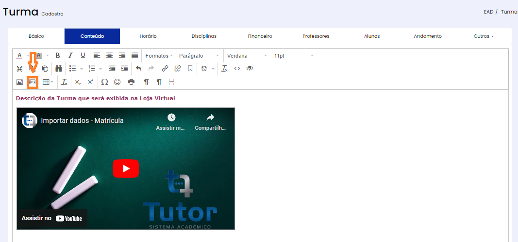Select the Conteúdo tab

pyautogui.click(x=92, y=36)
